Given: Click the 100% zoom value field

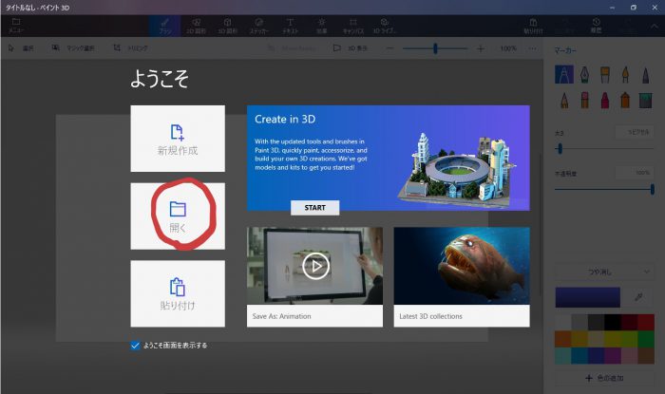Looking at the screenshot, I should click(x=508, y=48).
